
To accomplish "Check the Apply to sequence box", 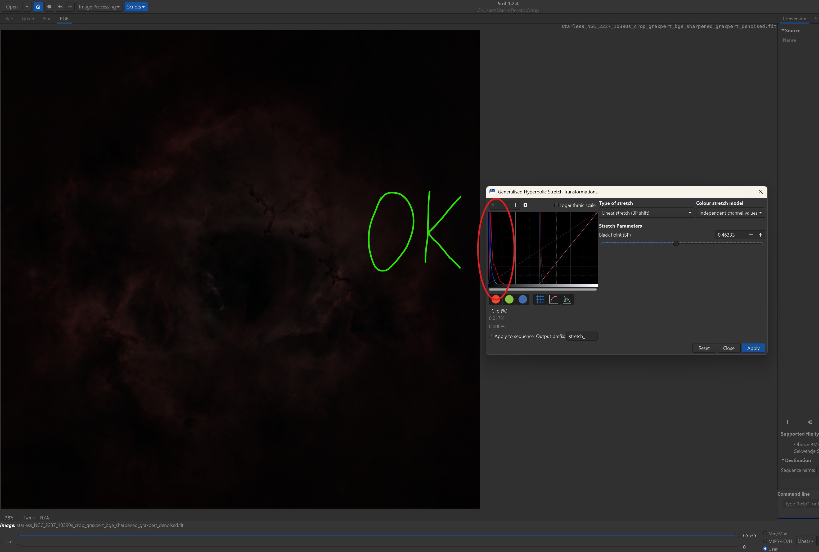I will [491, 336].
